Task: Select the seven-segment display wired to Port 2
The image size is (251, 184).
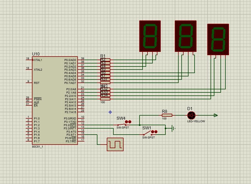Action: 218,39
